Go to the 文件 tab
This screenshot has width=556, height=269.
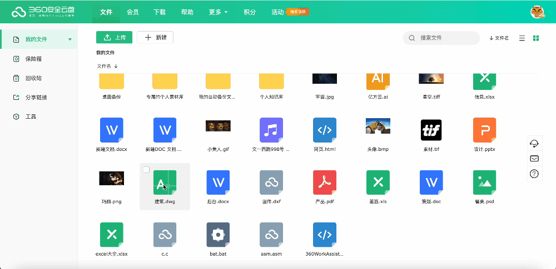106,12
